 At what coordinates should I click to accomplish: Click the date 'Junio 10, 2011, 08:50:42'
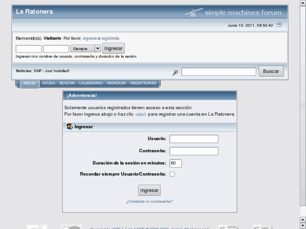[x=250, y=26]
